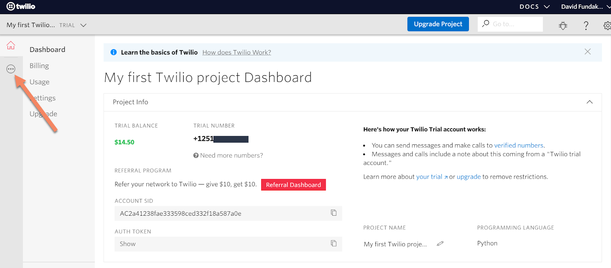
Task: Copy the Account SID value
Action: [333, 213]
